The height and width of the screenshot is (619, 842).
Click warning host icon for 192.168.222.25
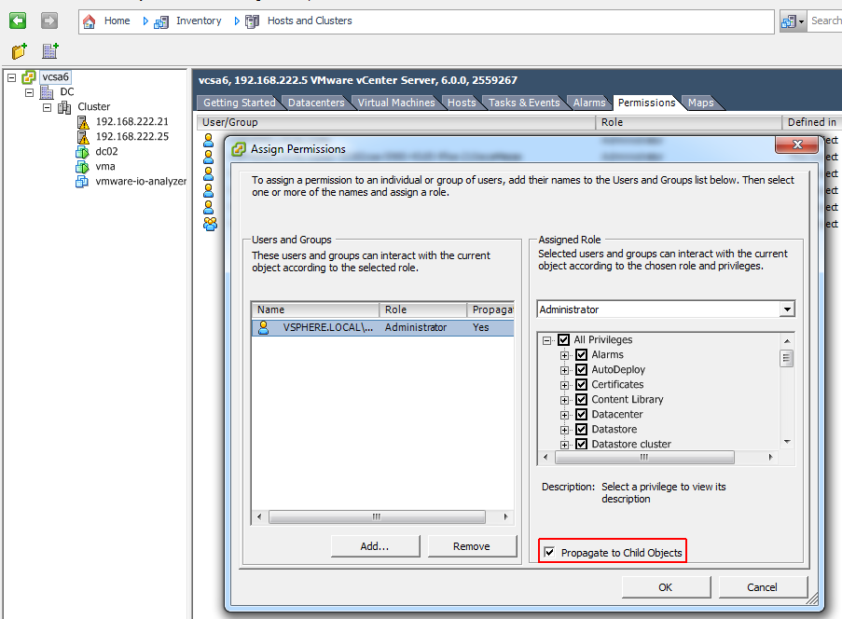click(83, 137)
